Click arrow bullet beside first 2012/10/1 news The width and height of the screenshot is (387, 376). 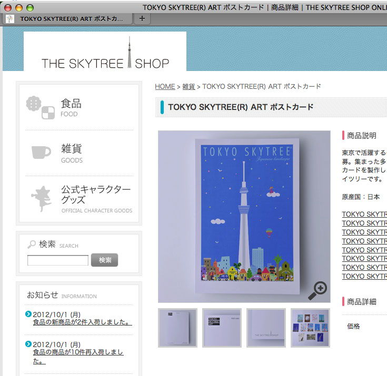point(28,314)
